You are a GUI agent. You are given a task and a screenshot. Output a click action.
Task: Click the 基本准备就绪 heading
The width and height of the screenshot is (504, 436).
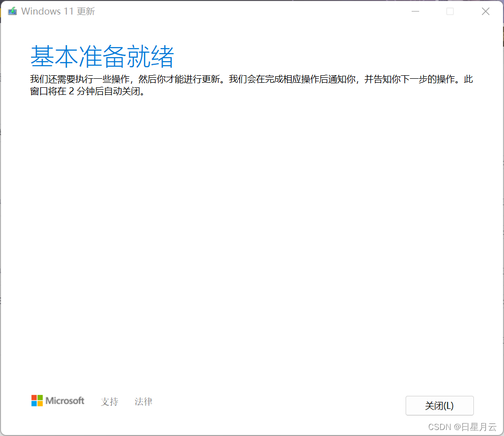[102, 56]
